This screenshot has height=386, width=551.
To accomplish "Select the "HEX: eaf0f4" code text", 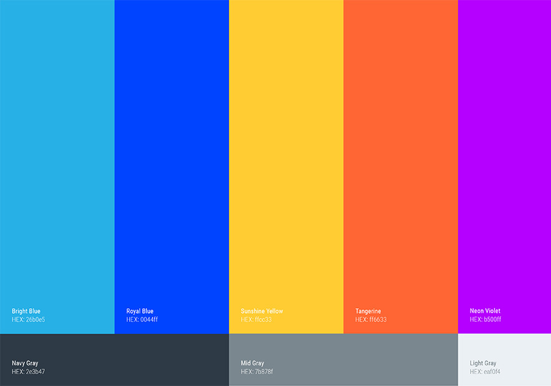I will 485,372.
